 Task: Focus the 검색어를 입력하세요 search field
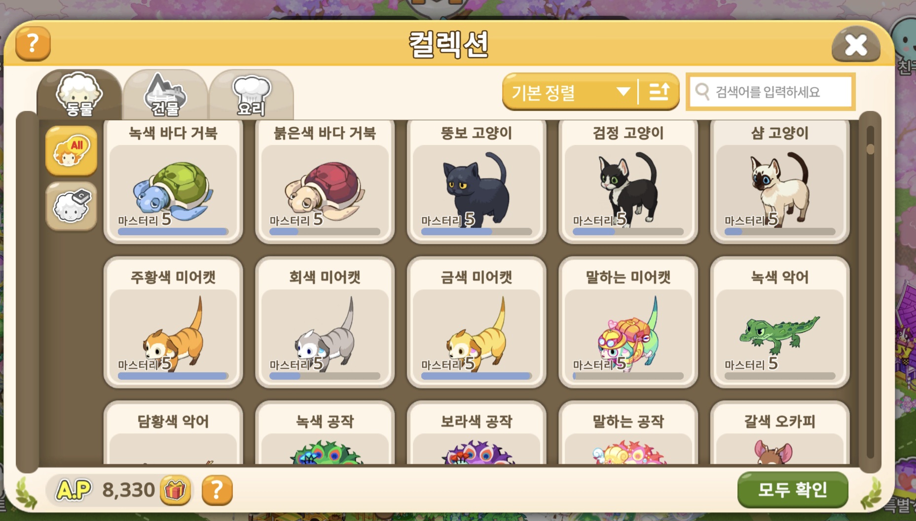(x=770, y=92)
